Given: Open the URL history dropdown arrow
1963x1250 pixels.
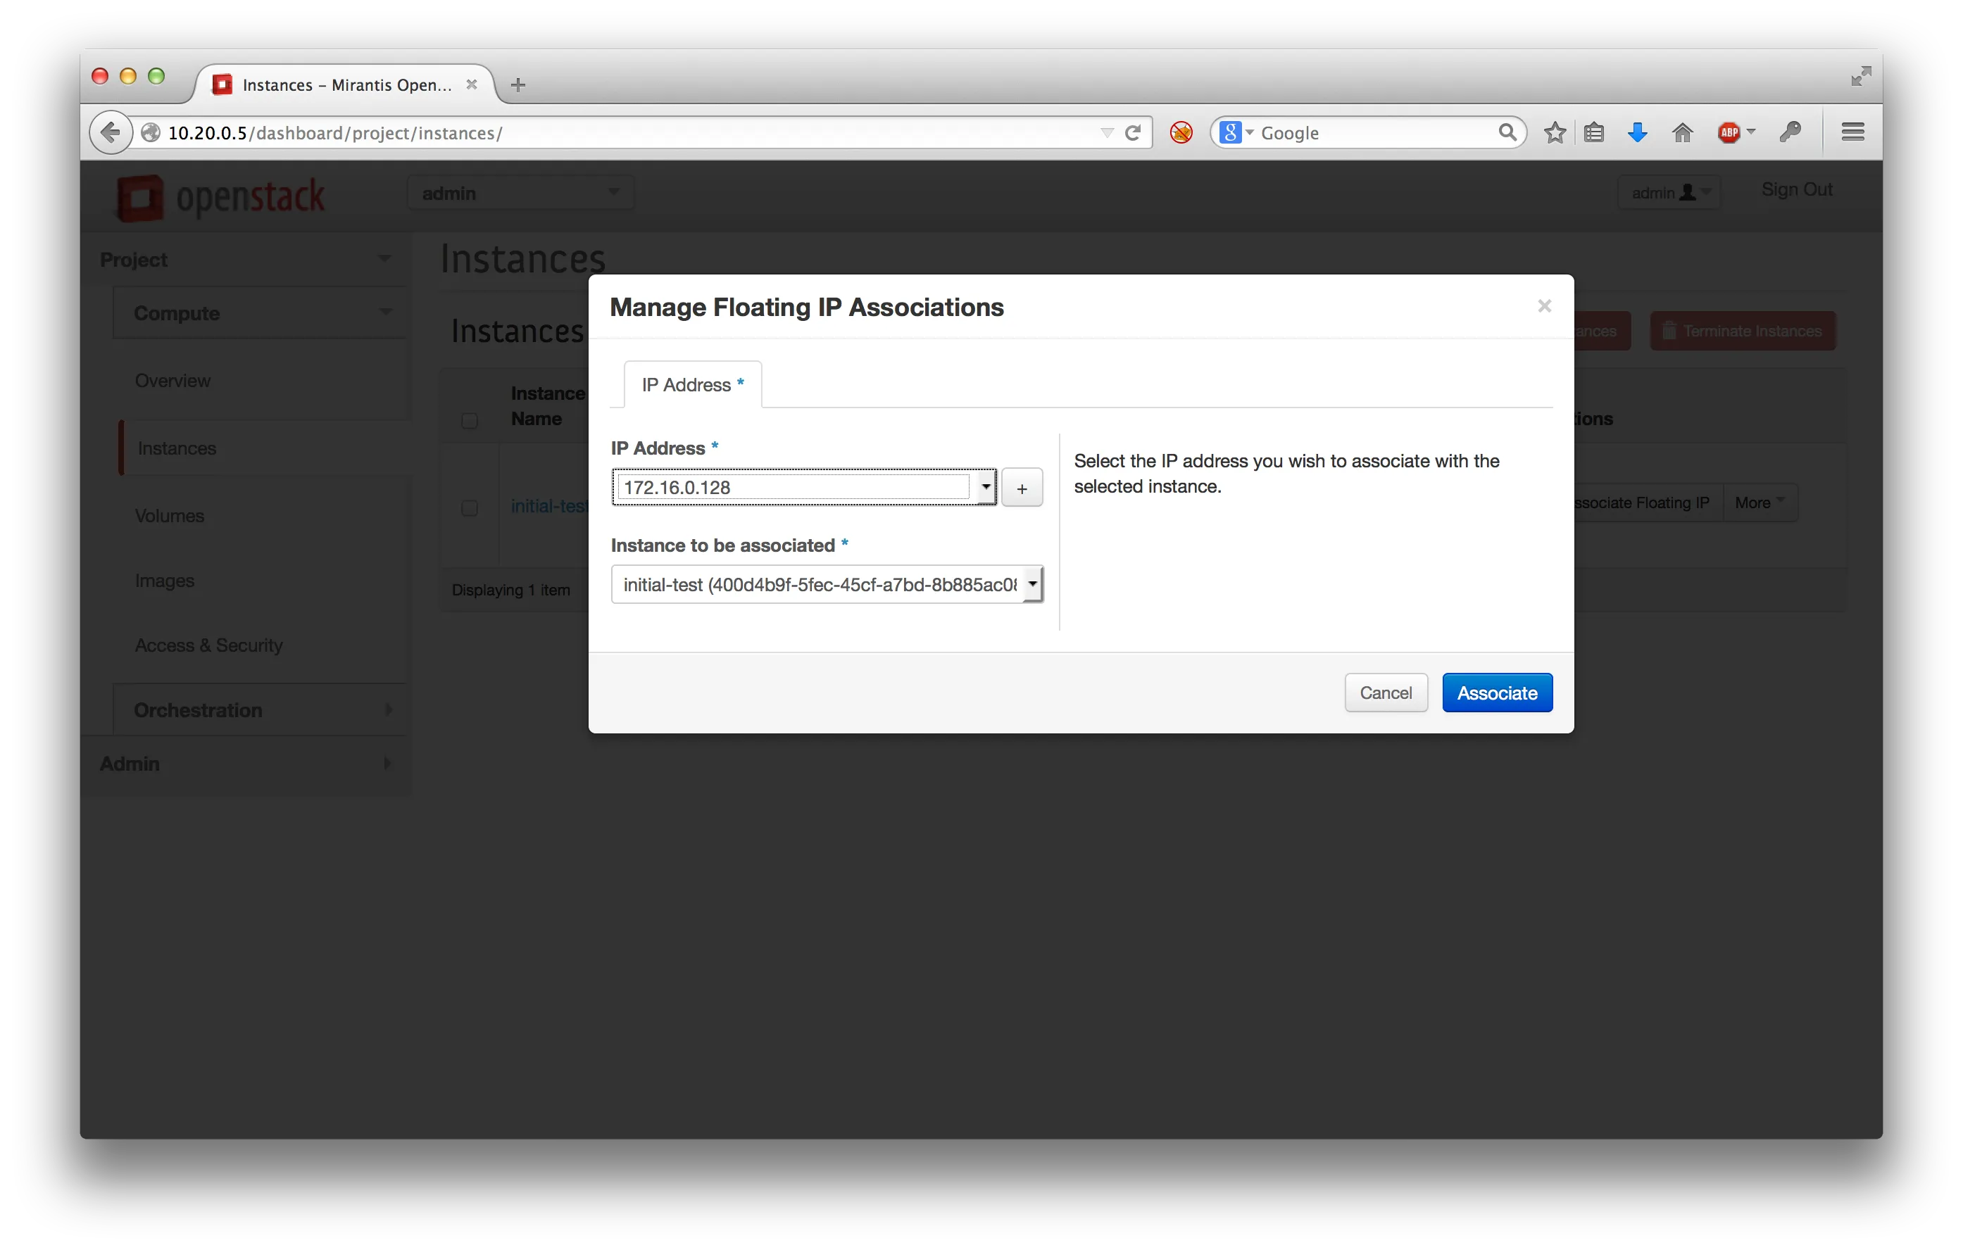Looking at the screenshot, I should [1107, 133].
